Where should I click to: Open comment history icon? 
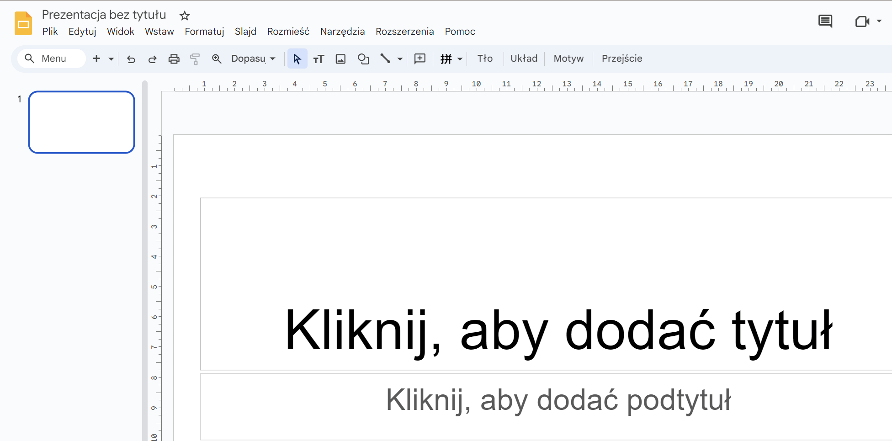[x=825, y=21]
